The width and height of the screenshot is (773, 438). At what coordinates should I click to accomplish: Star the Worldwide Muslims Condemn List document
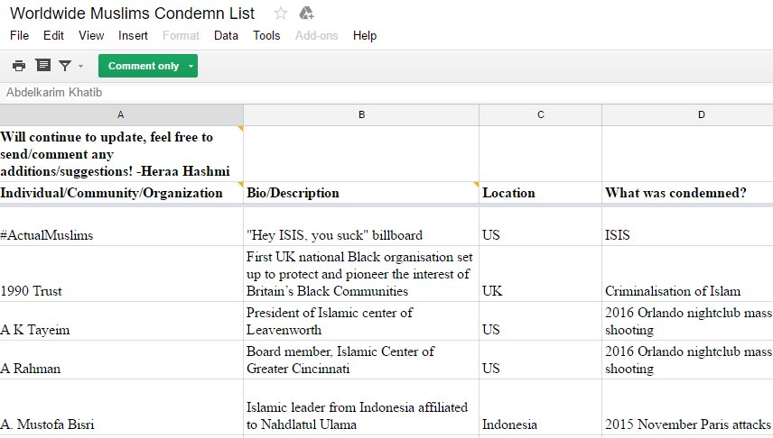[281, 14]
